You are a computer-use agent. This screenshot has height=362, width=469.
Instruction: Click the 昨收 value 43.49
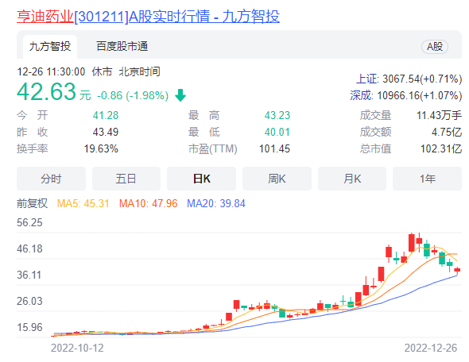[106, 132]
